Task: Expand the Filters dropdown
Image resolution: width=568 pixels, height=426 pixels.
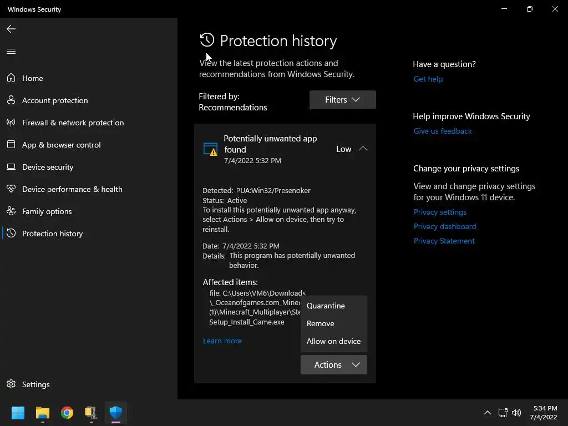Action: pyautogui.click(x=342, y=100)
